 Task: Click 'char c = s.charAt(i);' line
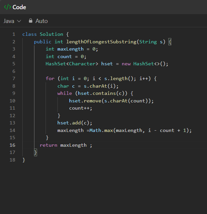click(88, 86)
